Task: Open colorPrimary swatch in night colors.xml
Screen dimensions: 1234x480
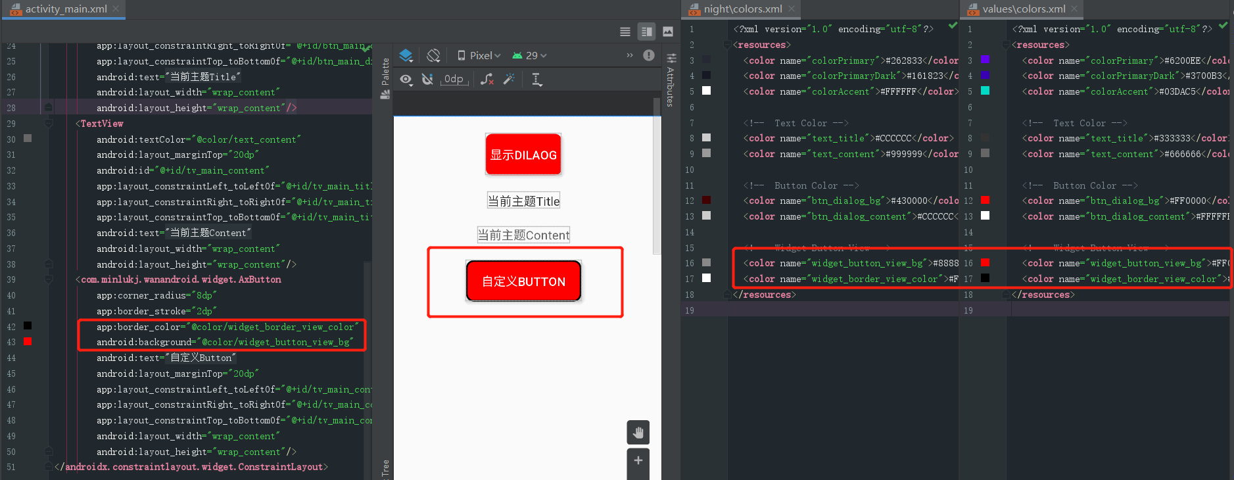Action: [x=706, y=59]
